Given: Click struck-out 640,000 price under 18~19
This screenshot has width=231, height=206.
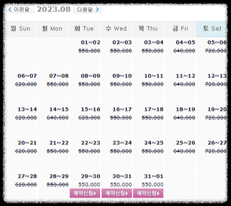Looking at the screenshot, I should (184, 118).
